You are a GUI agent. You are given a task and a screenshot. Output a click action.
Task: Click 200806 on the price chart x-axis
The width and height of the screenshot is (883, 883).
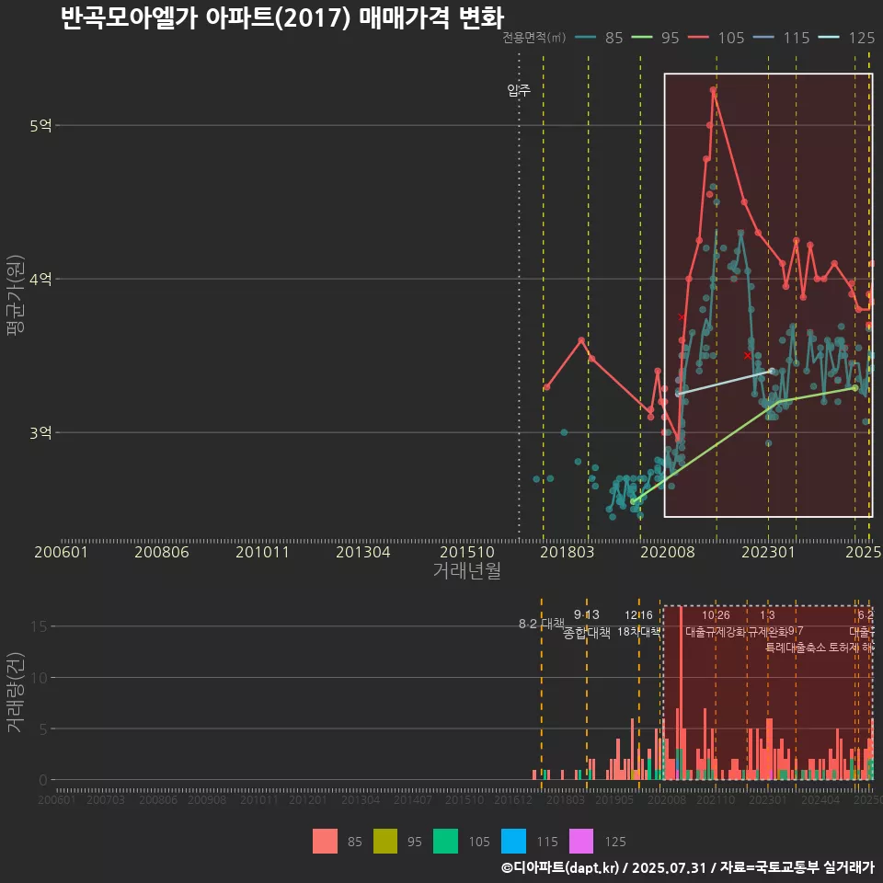click(162, 552)
